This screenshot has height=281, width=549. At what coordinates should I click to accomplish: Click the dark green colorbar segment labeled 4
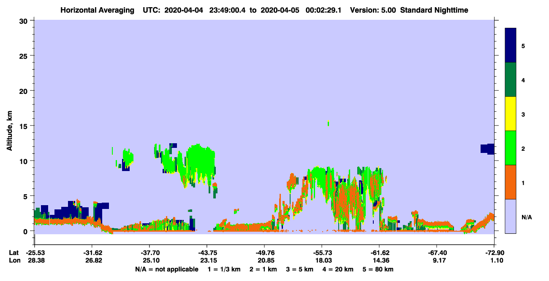(x=511, y=80)
